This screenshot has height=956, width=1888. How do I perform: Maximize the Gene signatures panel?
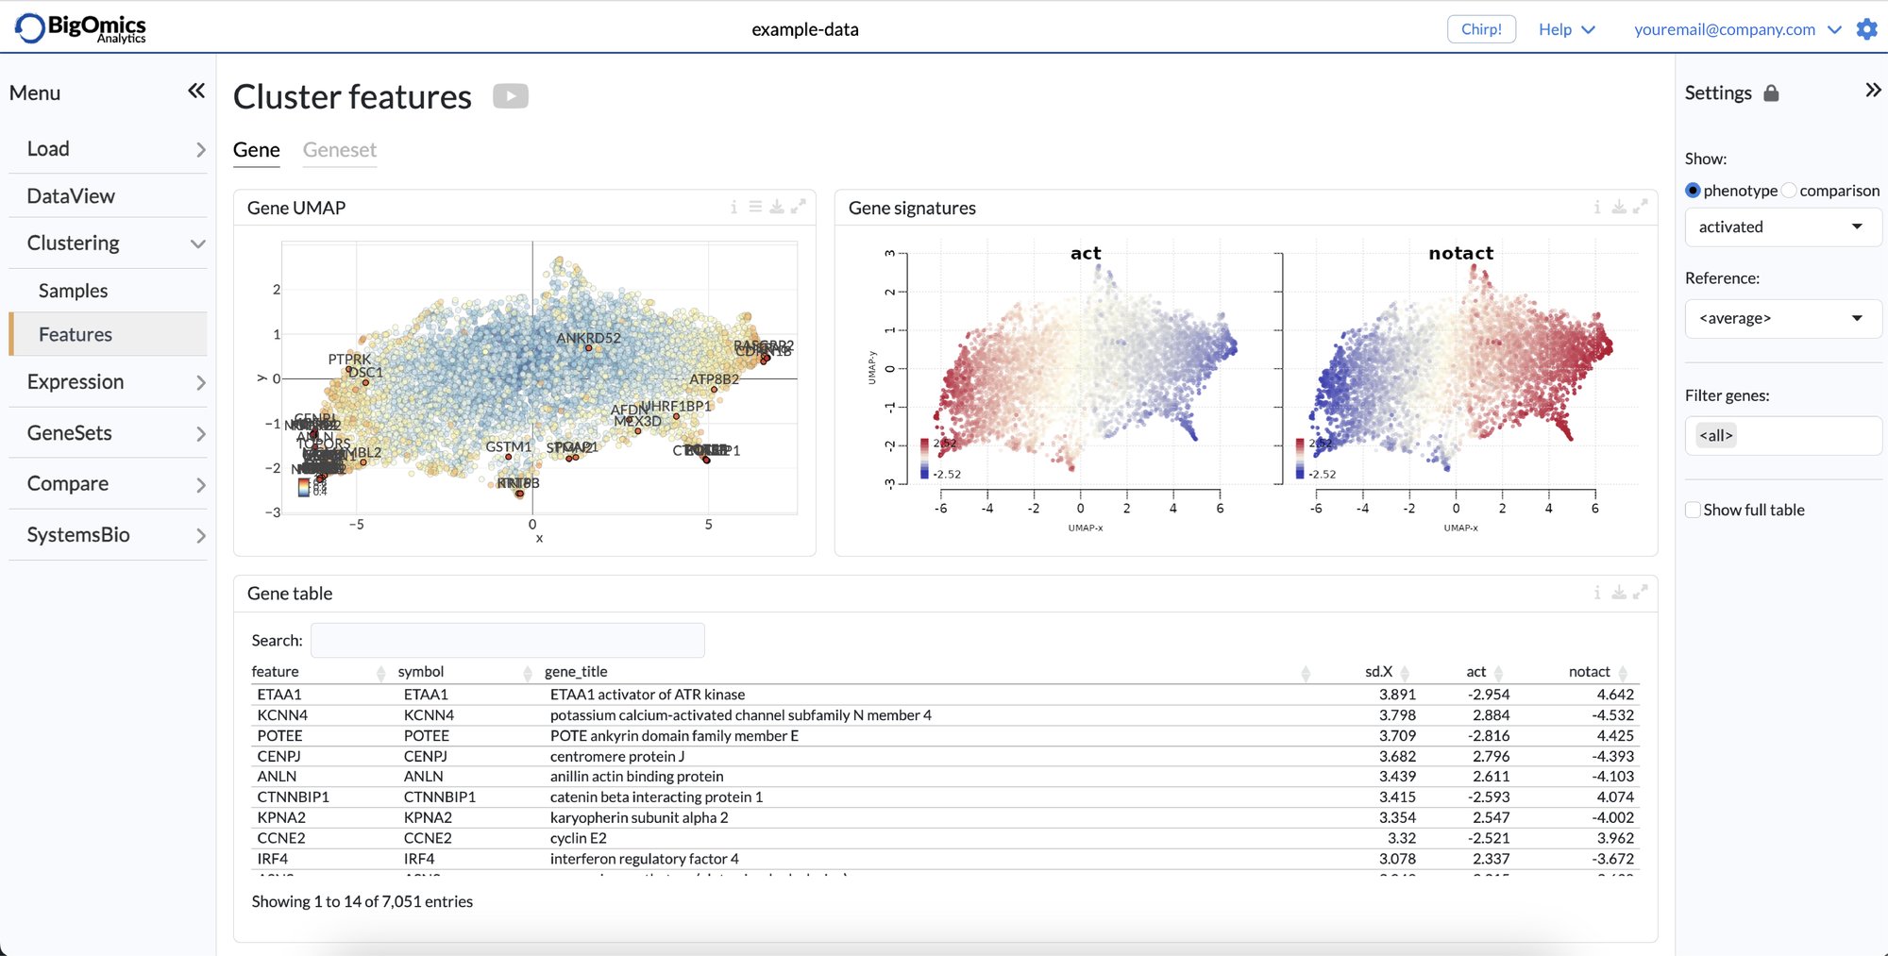point(1641,207)
